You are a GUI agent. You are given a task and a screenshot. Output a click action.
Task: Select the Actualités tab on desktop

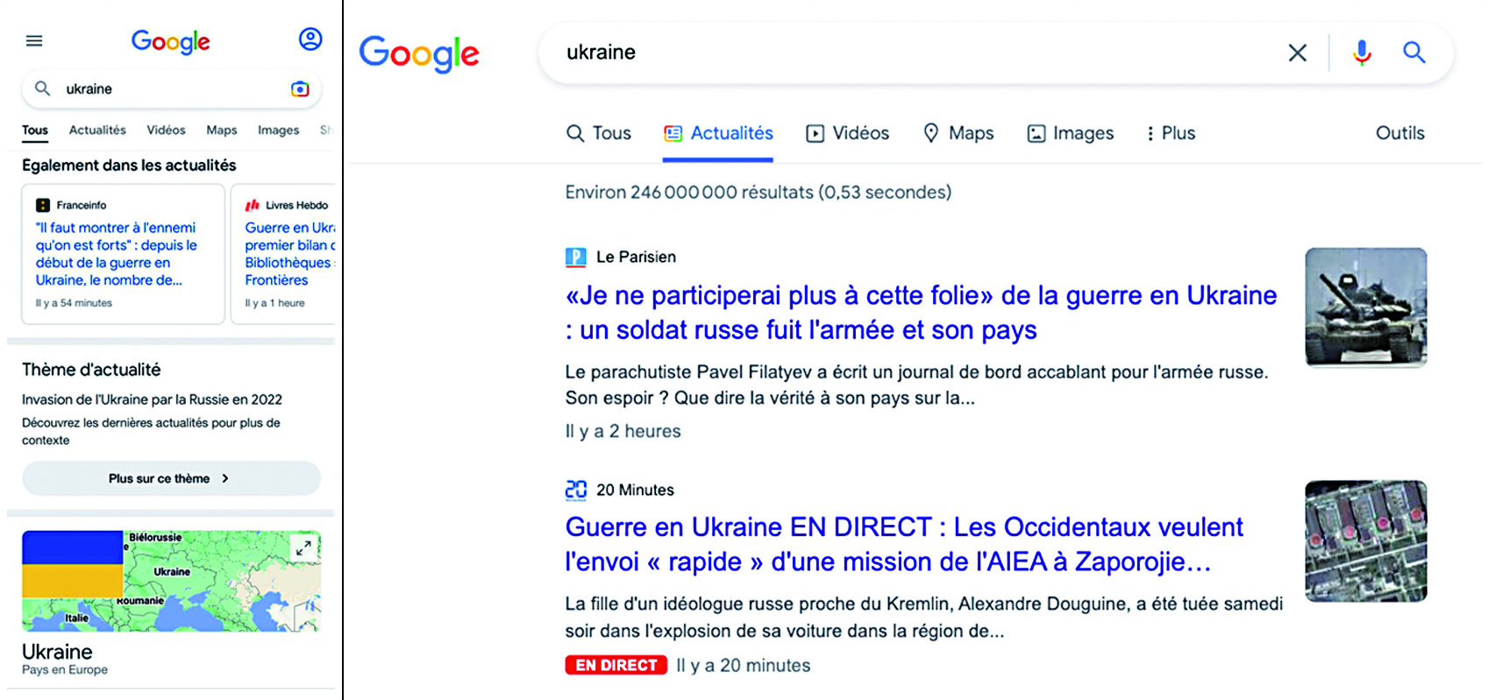[718, 133]
